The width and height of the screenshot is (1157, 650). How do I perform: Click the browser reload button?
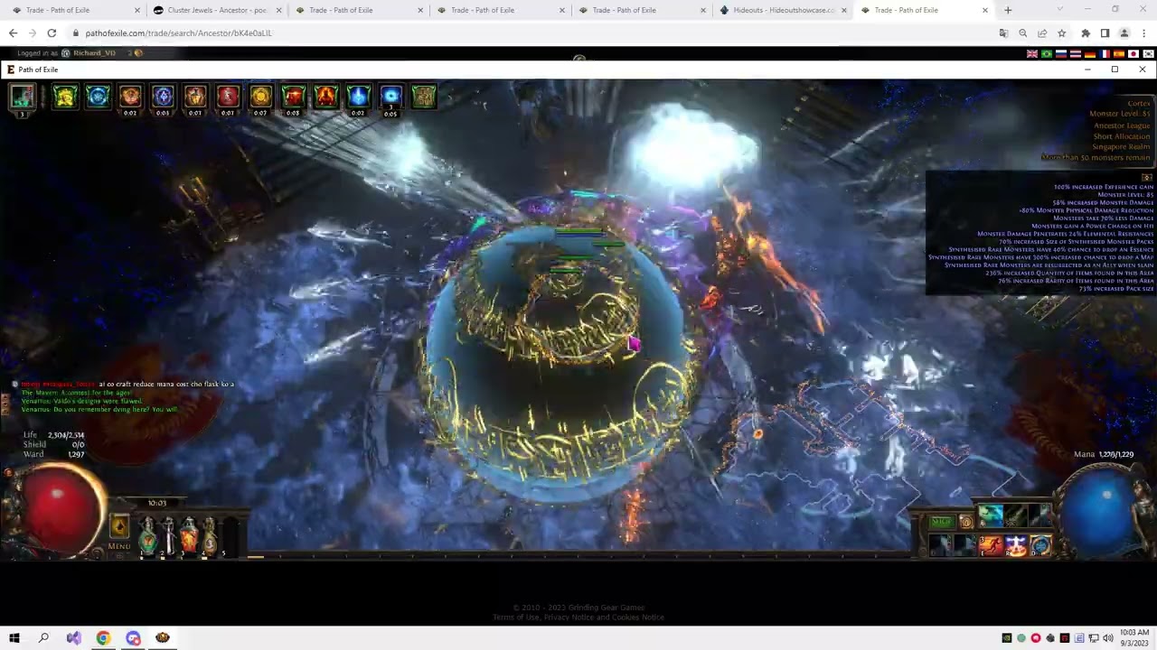(52, 33)
